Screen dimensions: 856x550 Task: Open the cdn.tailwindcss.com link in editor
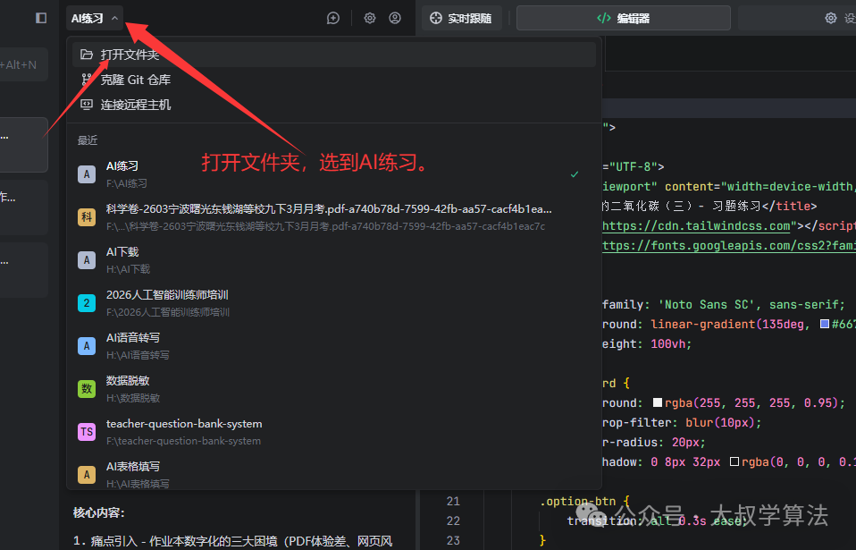(696, 225)
